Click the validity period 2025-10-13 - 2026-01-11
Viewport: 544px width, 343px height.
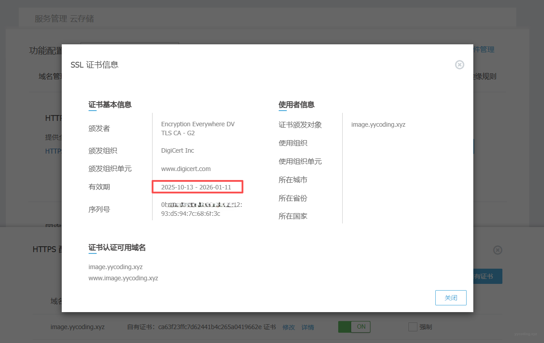point(196,187)
